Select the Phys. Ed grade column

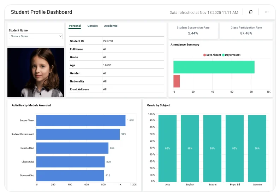235,148
